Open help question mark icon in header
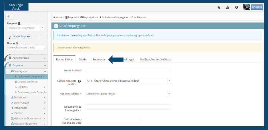Image resolution: width=268 pixels, height=130 pixels. point(236,7)
